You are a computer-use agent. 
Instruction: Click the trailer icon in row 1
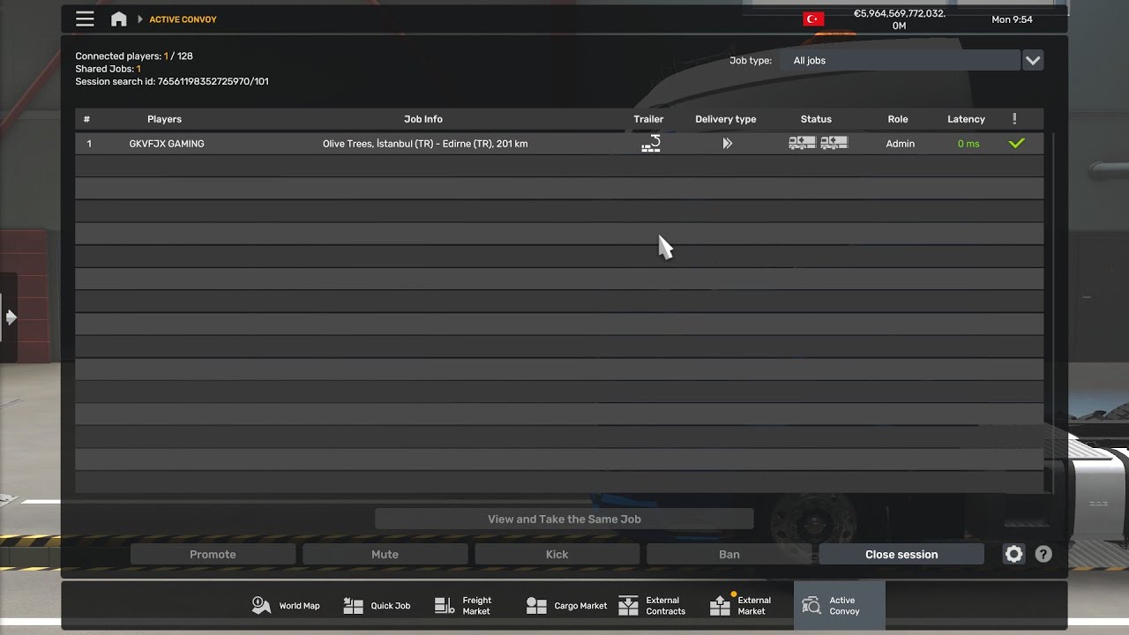point(650,143)
